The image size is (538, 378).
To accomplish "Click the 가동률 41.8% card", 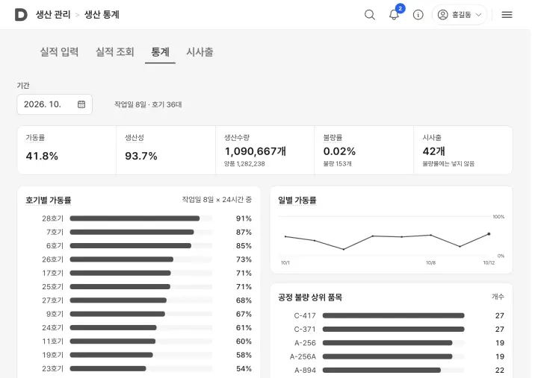I will pos(67,150).
